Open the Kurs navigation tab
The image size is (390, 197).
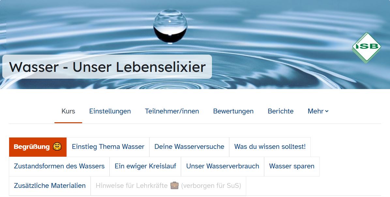pos(68,111)
